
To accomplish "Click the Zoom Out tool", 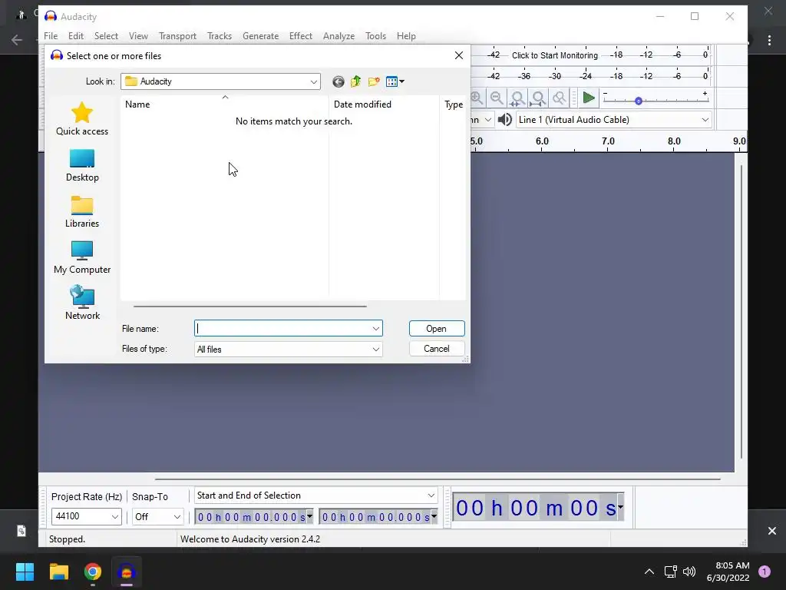I will pyautogui.click(x=497, y=98).
